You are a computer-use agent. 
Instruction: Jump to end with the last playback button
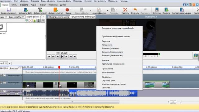pyautogui.click(x=75, y=57)
